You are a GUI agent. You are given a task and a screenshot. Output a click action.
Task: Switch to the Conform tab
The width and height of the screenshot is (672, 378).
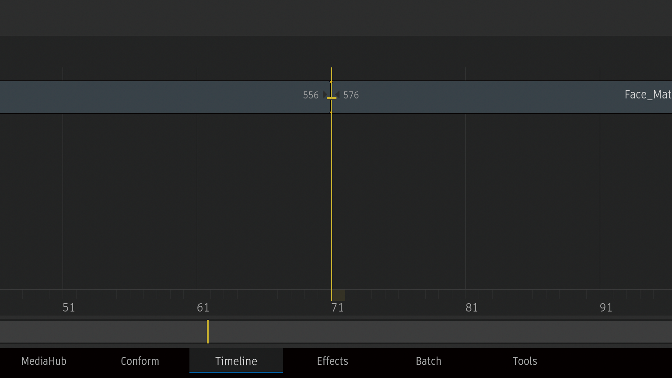140,361
